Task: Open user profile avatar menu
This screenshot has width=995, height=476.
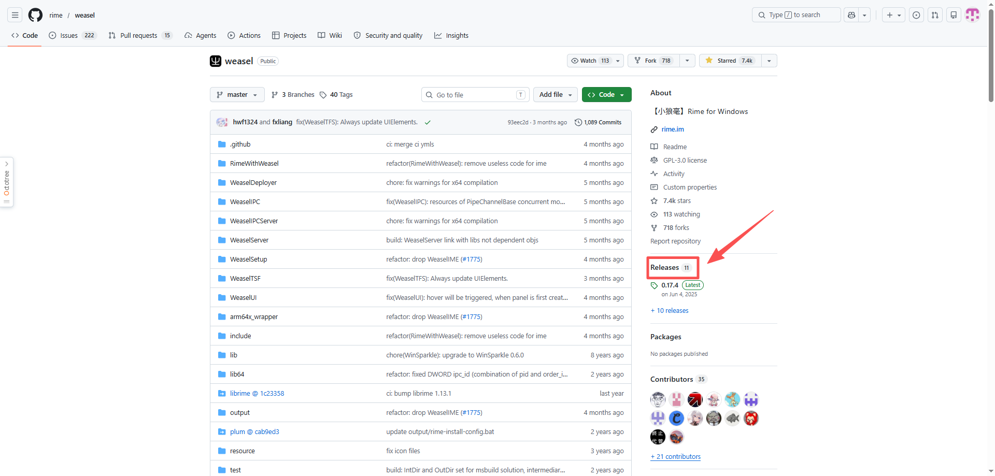Action: point(973,15)
